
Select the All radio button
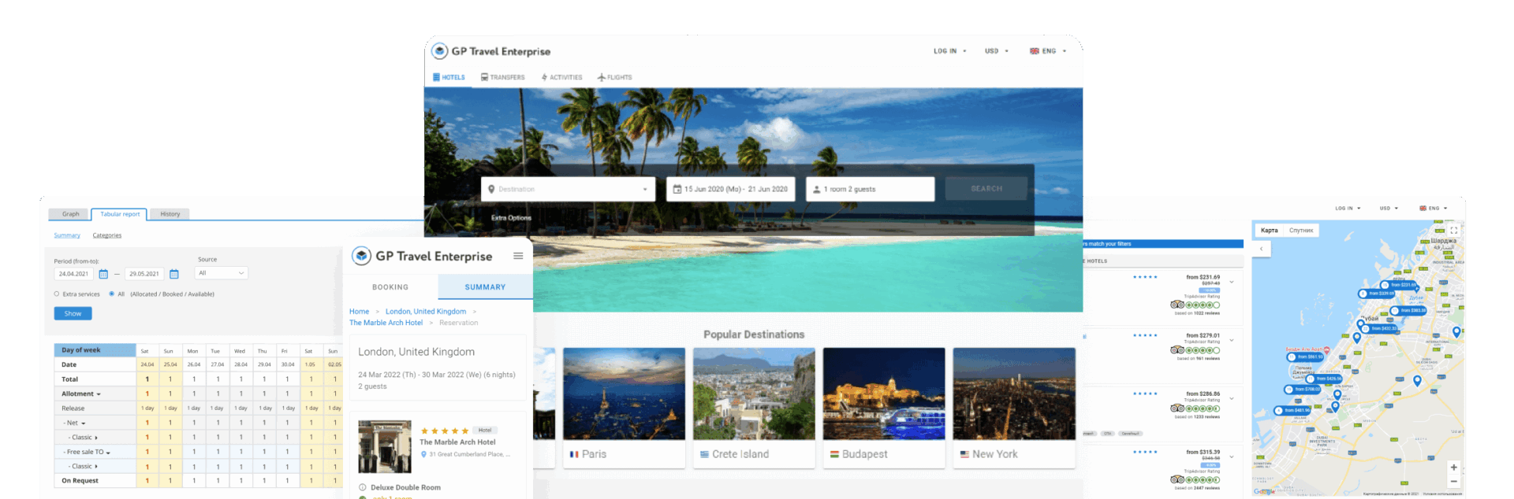pyautogui.click(x=112, y=294)
